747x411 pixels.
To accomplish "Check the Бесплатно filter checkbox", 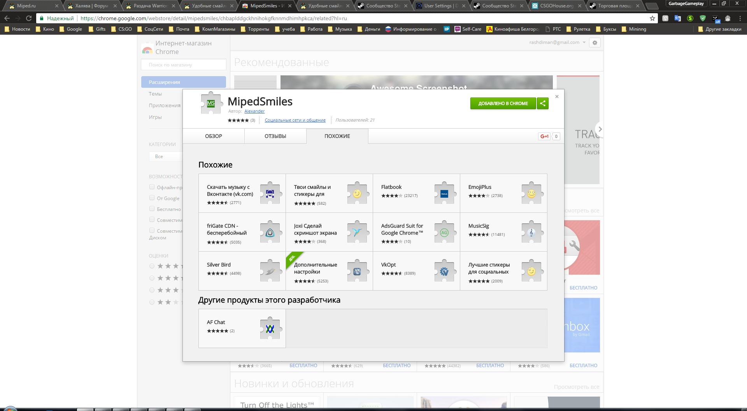I will [152, 209].
